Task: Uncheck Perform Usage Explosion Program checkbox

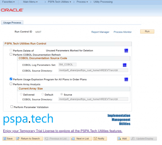Action: point(11,79)
